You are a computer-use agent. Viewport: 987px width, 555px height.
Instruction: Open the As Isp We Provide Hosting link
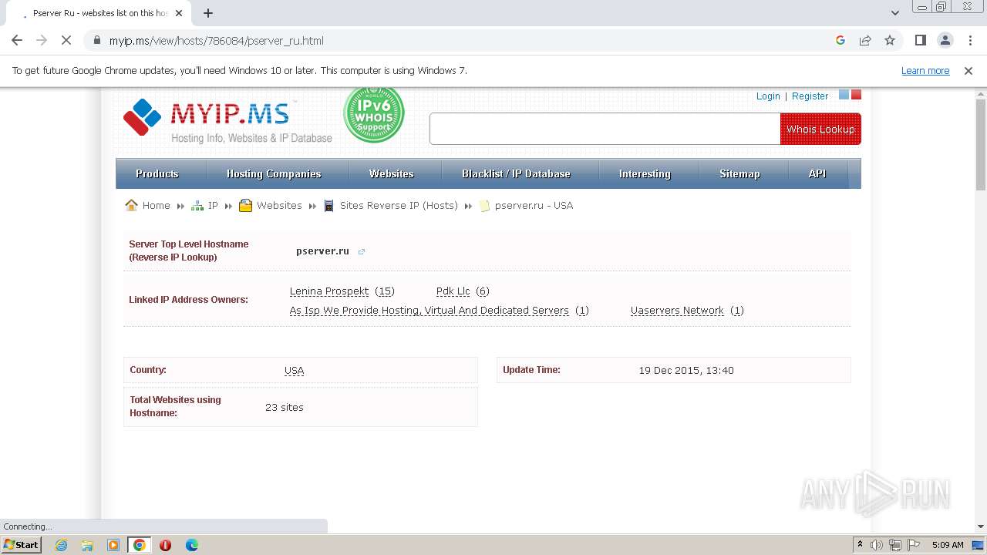[429, 311]
